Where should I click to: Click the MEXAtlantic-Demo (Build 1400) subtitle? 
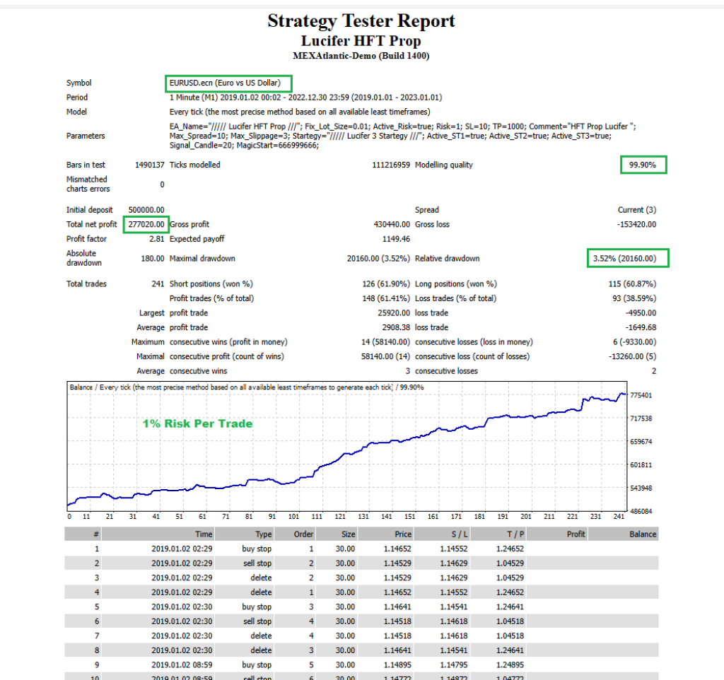click(x=361, y=56)
